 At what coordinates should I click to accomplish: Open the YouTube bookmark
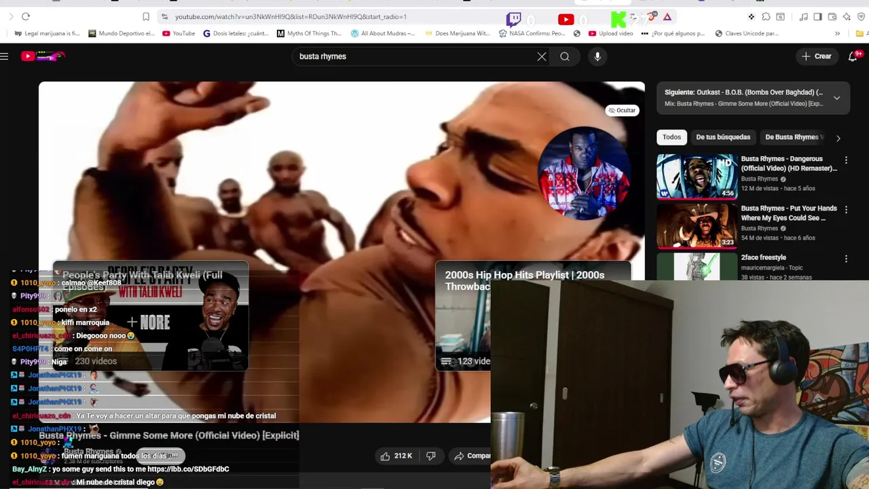click(179, 33)
